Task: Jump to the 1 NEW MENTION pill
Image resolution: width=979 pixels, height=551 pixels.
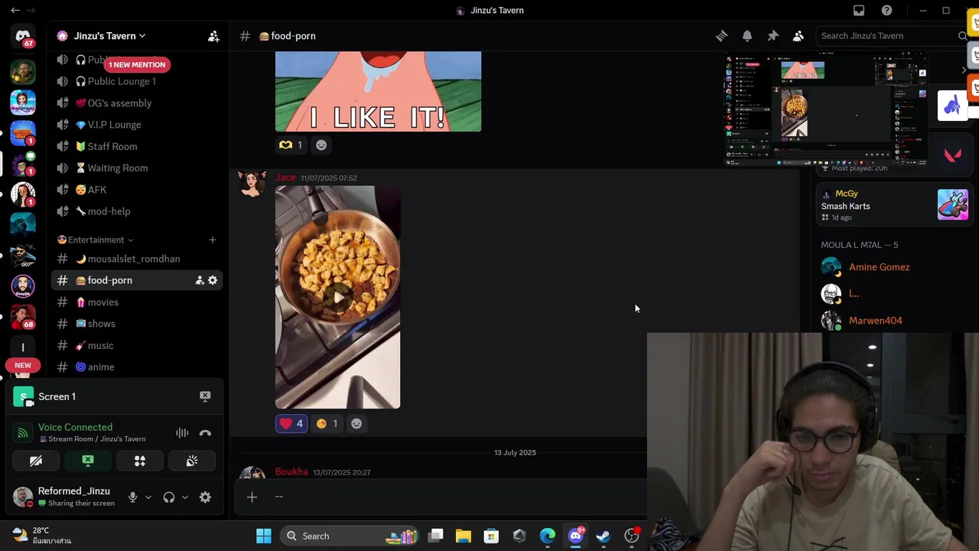Action: 137,64
